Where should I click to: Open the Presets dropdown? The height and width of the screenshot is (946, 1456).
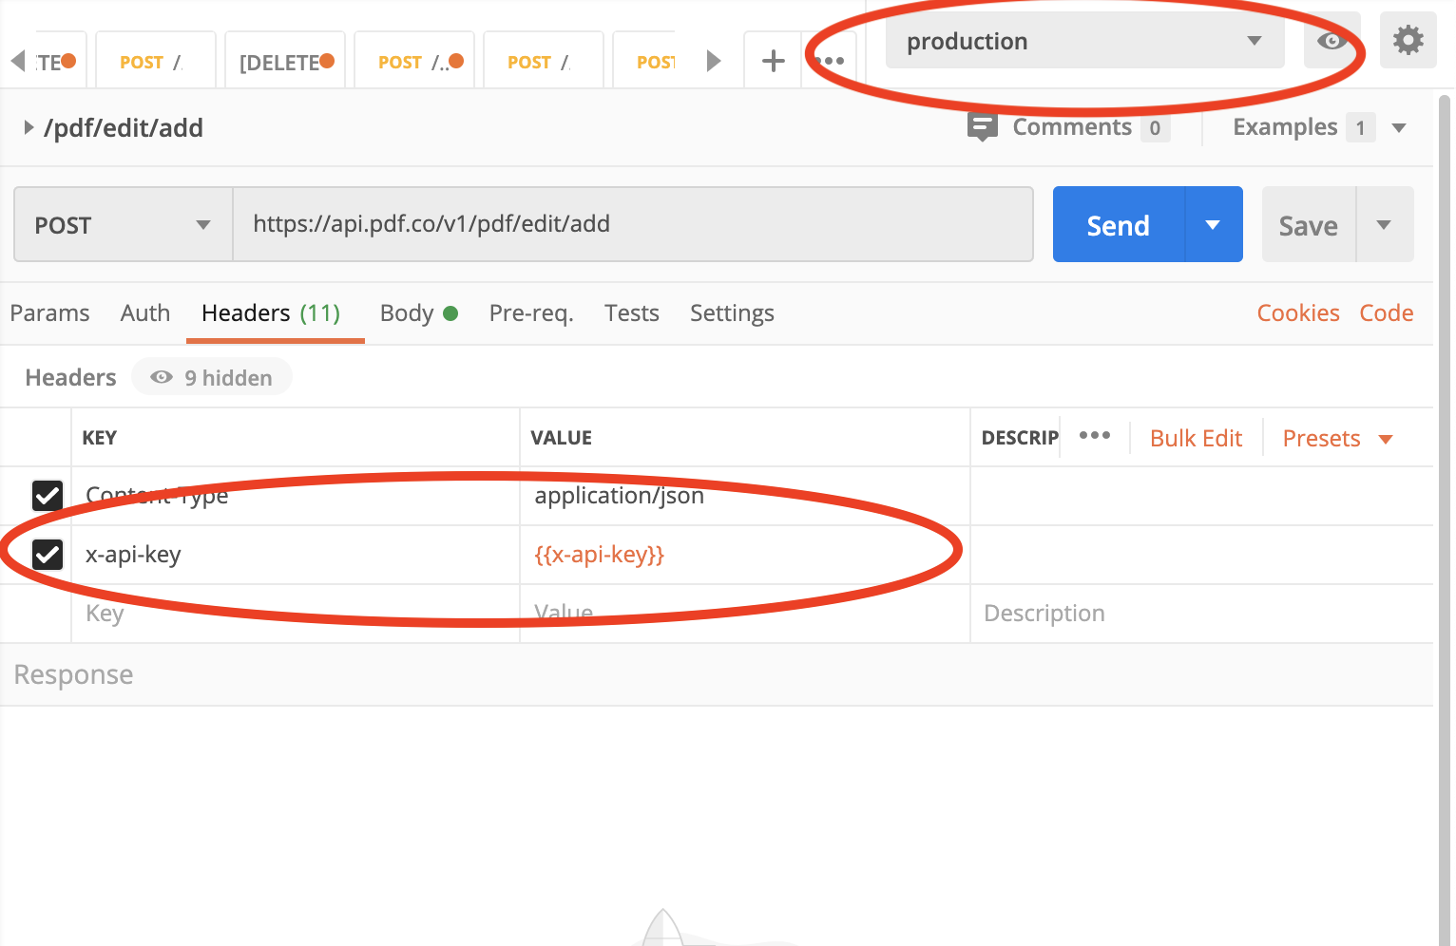(1337, 438)
